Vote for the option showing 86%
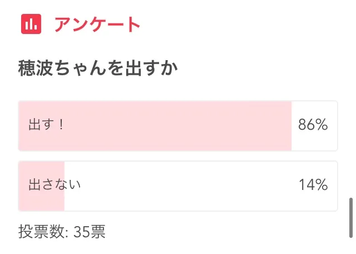Screen dimensions: 356x254 (x=177, y=125)
